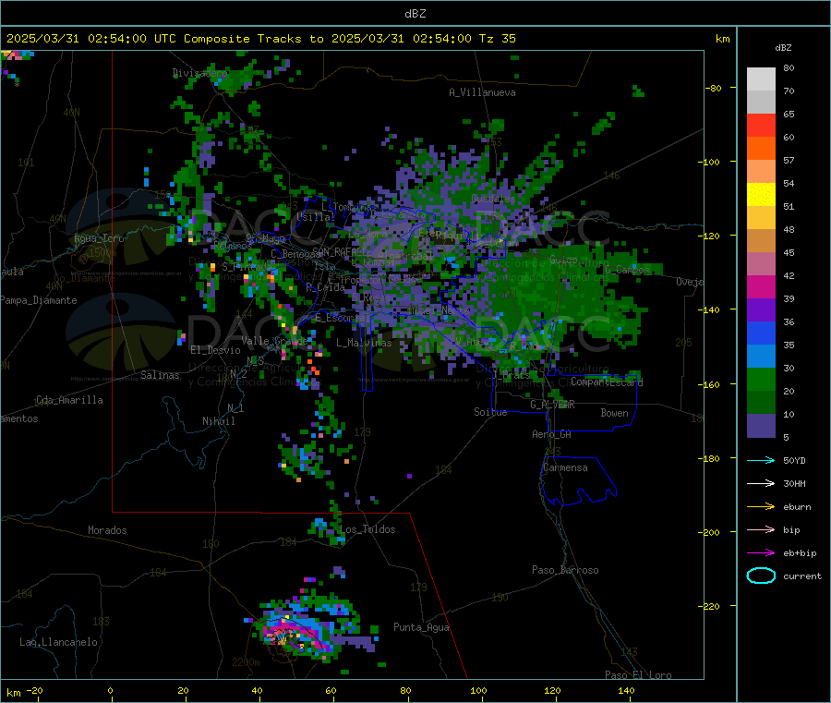Click the '100' tick on the horizontal km axis
This screenshot has height=703, width=831.
[x=478, y=690]
